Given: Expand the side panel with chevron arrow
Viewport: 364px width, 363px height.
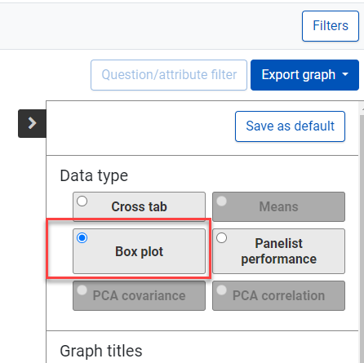Looking at the screenshot, I should [x=32, y=123].
